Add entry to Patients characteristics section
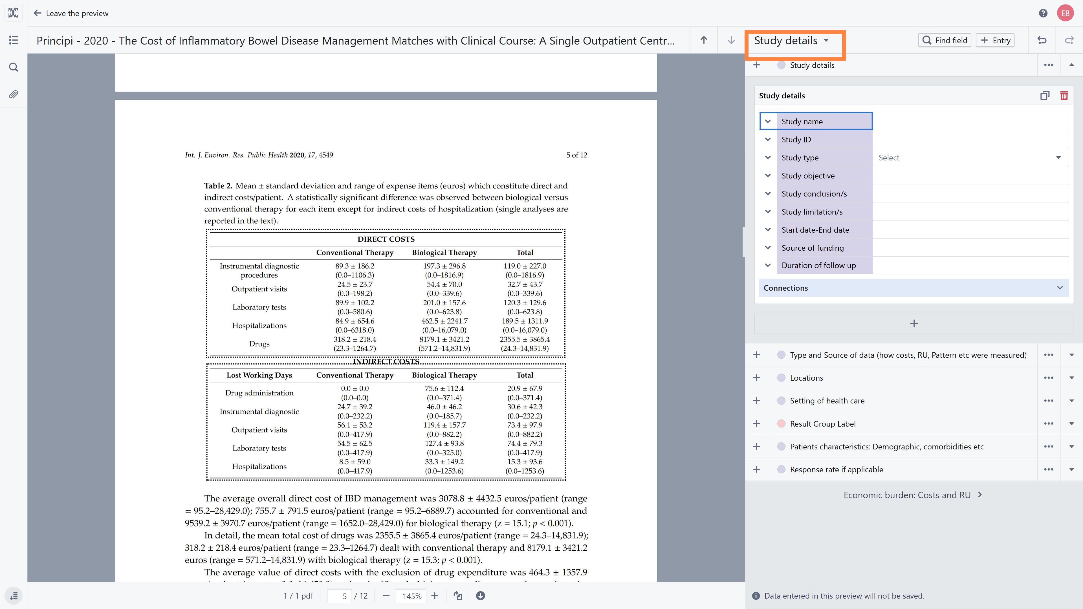 click(756, 446)
